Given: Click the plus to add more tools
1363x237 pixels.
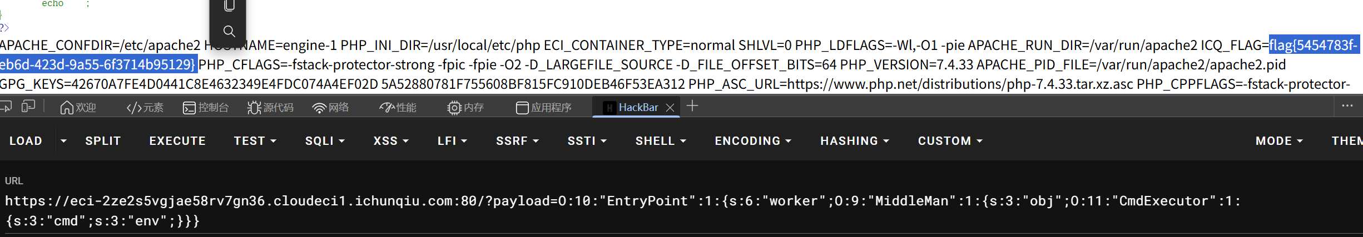Looking at the screenshot, I should 692,106.
